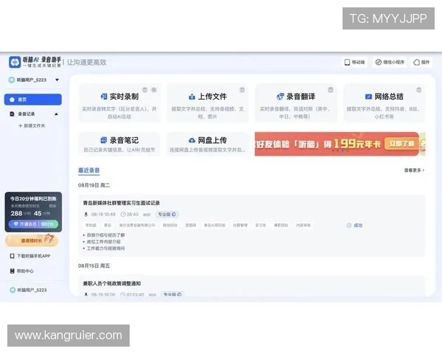Click the avatar icon of bottom 听脑用户_5223
The height and width of the screenshot is (354, 442).
[x=13, y=290]
